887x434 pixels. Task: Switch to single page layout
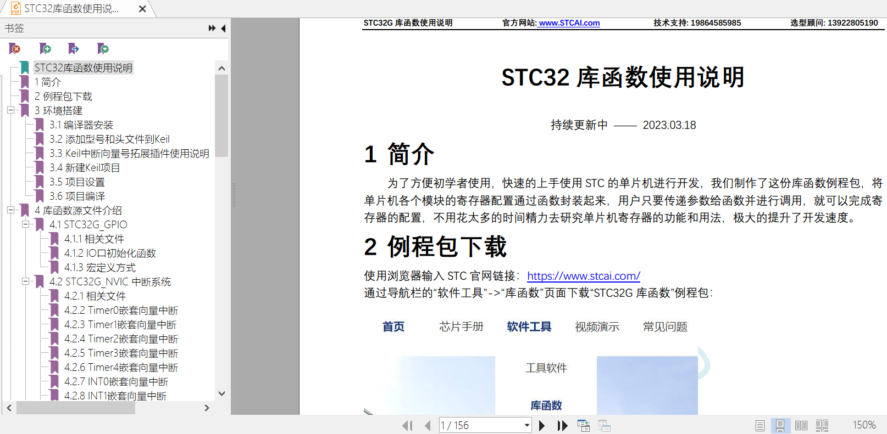[x=760, y=426]
